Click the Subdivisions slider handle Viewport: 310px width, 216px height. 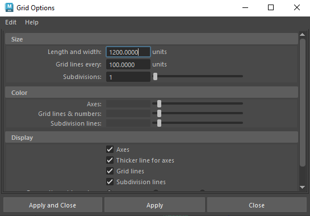coord(155,76)
